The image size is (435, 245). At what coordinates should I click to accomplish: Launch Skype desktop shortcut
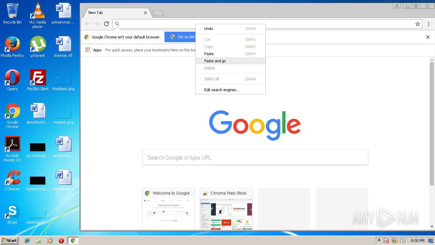[12, 213]
